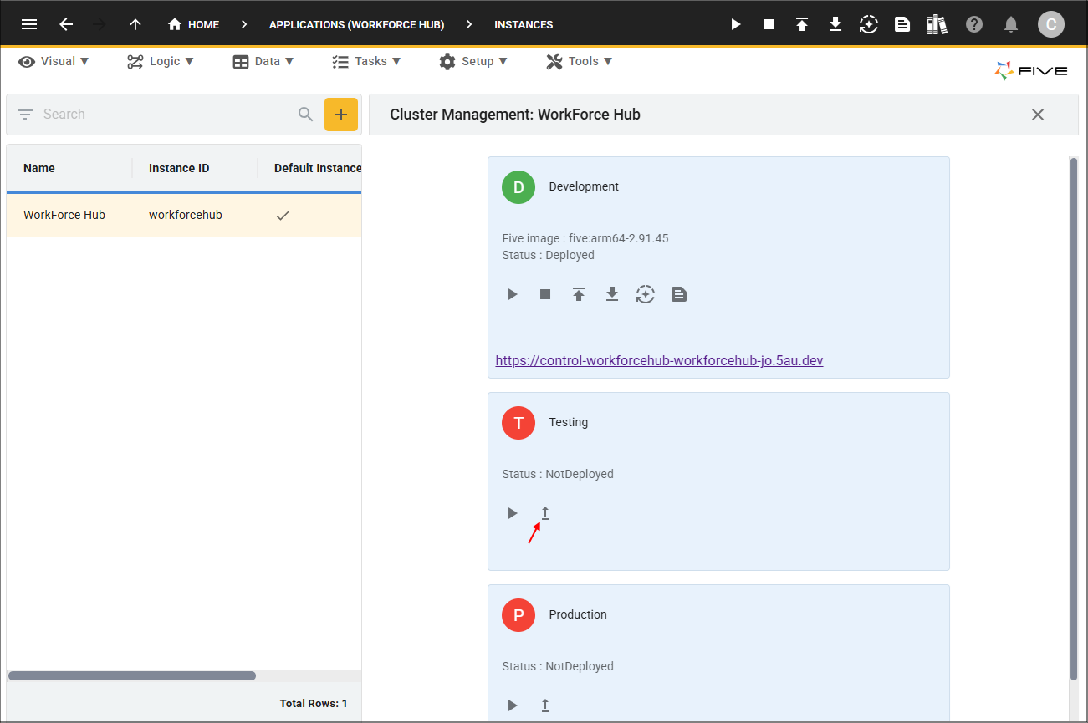The width and height of the screenshot is (1088, 723).
Task: Open the control-workforcehub development URL
Action: tap(660, 361)
